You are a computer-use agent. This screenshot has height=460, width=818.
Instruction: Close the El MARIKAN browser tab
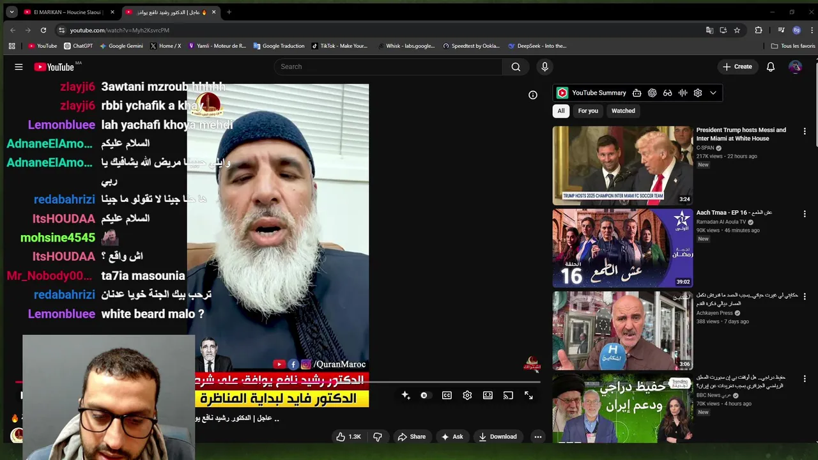pos(112,12)
